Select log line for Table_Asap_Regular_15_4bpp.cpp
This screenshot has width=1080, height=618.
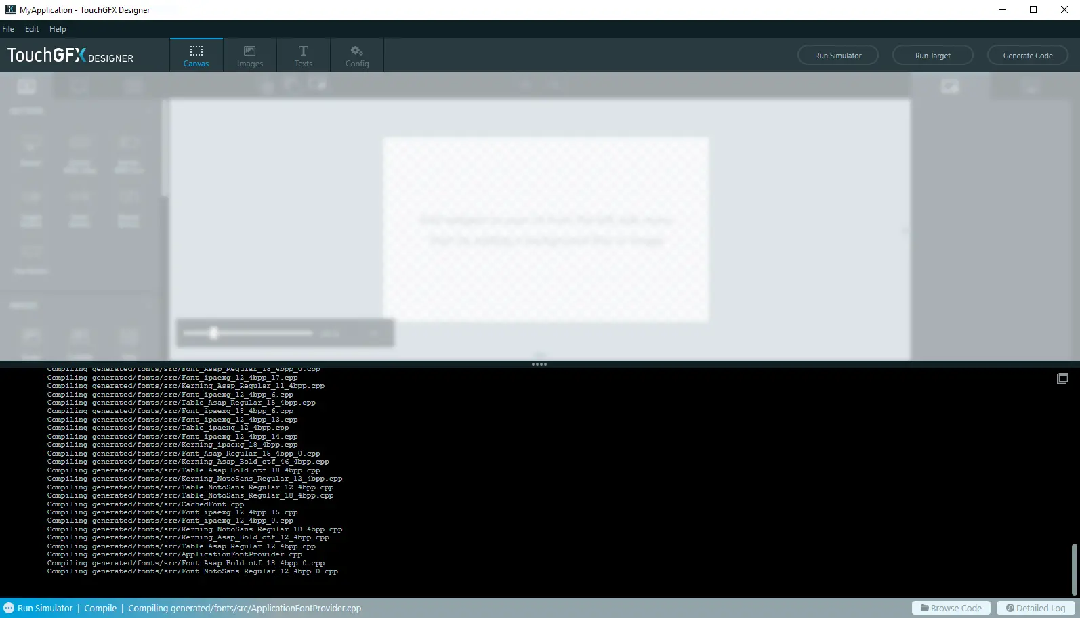pyautogui.click(x=181, y=403)
